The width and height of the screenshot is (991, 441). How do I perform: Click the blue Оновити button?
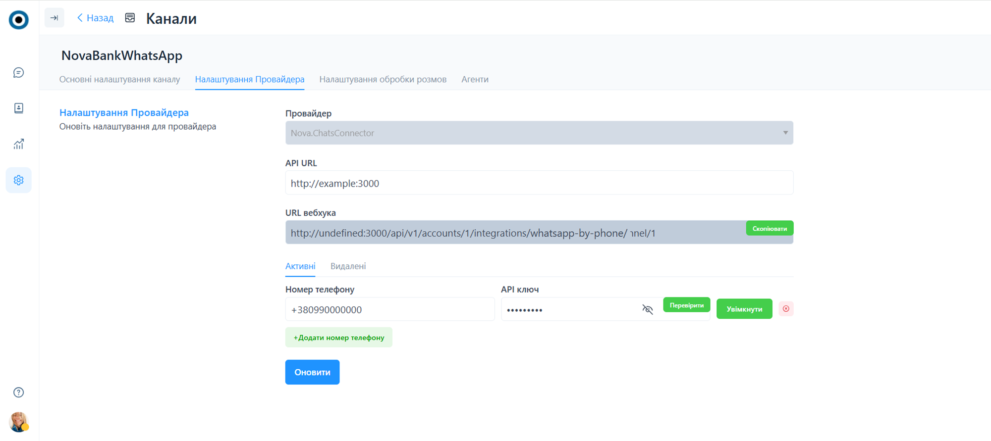click(312, 372)
